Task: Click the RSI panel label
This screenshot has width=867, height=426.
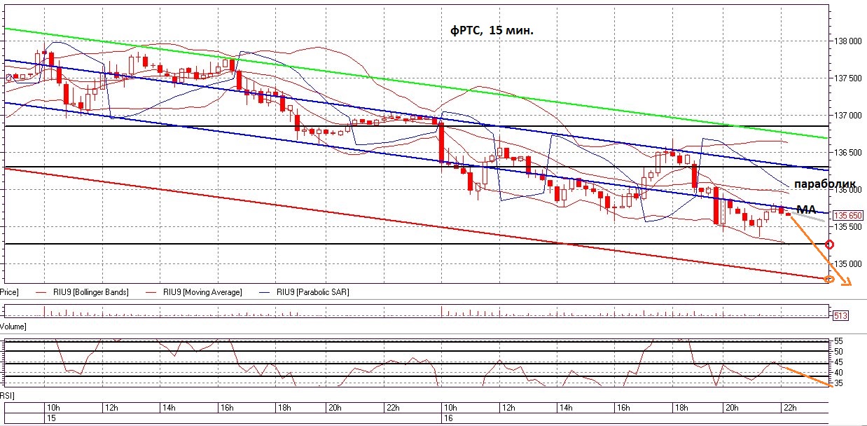Action: click(7, 395)
